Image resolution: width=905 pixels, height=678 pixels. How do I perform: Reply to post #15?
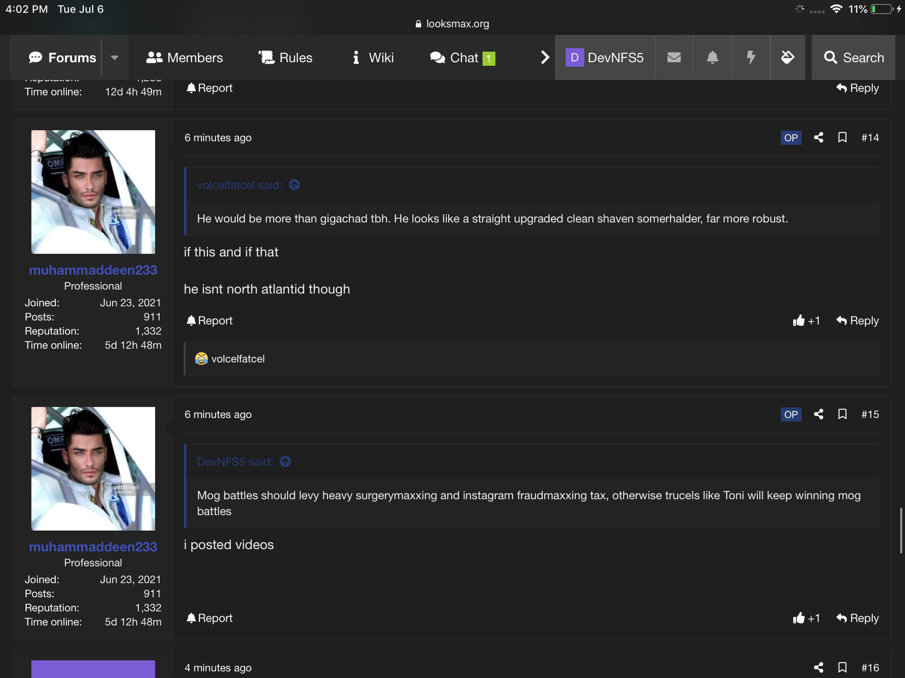coord(857,618)
